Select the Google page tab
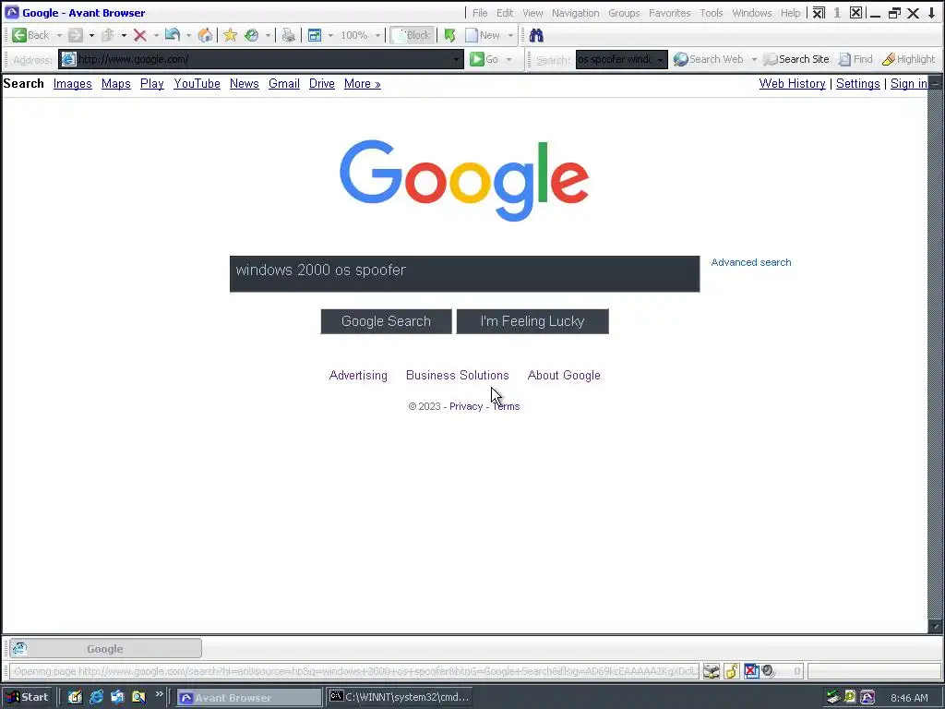 click(105, 649)
